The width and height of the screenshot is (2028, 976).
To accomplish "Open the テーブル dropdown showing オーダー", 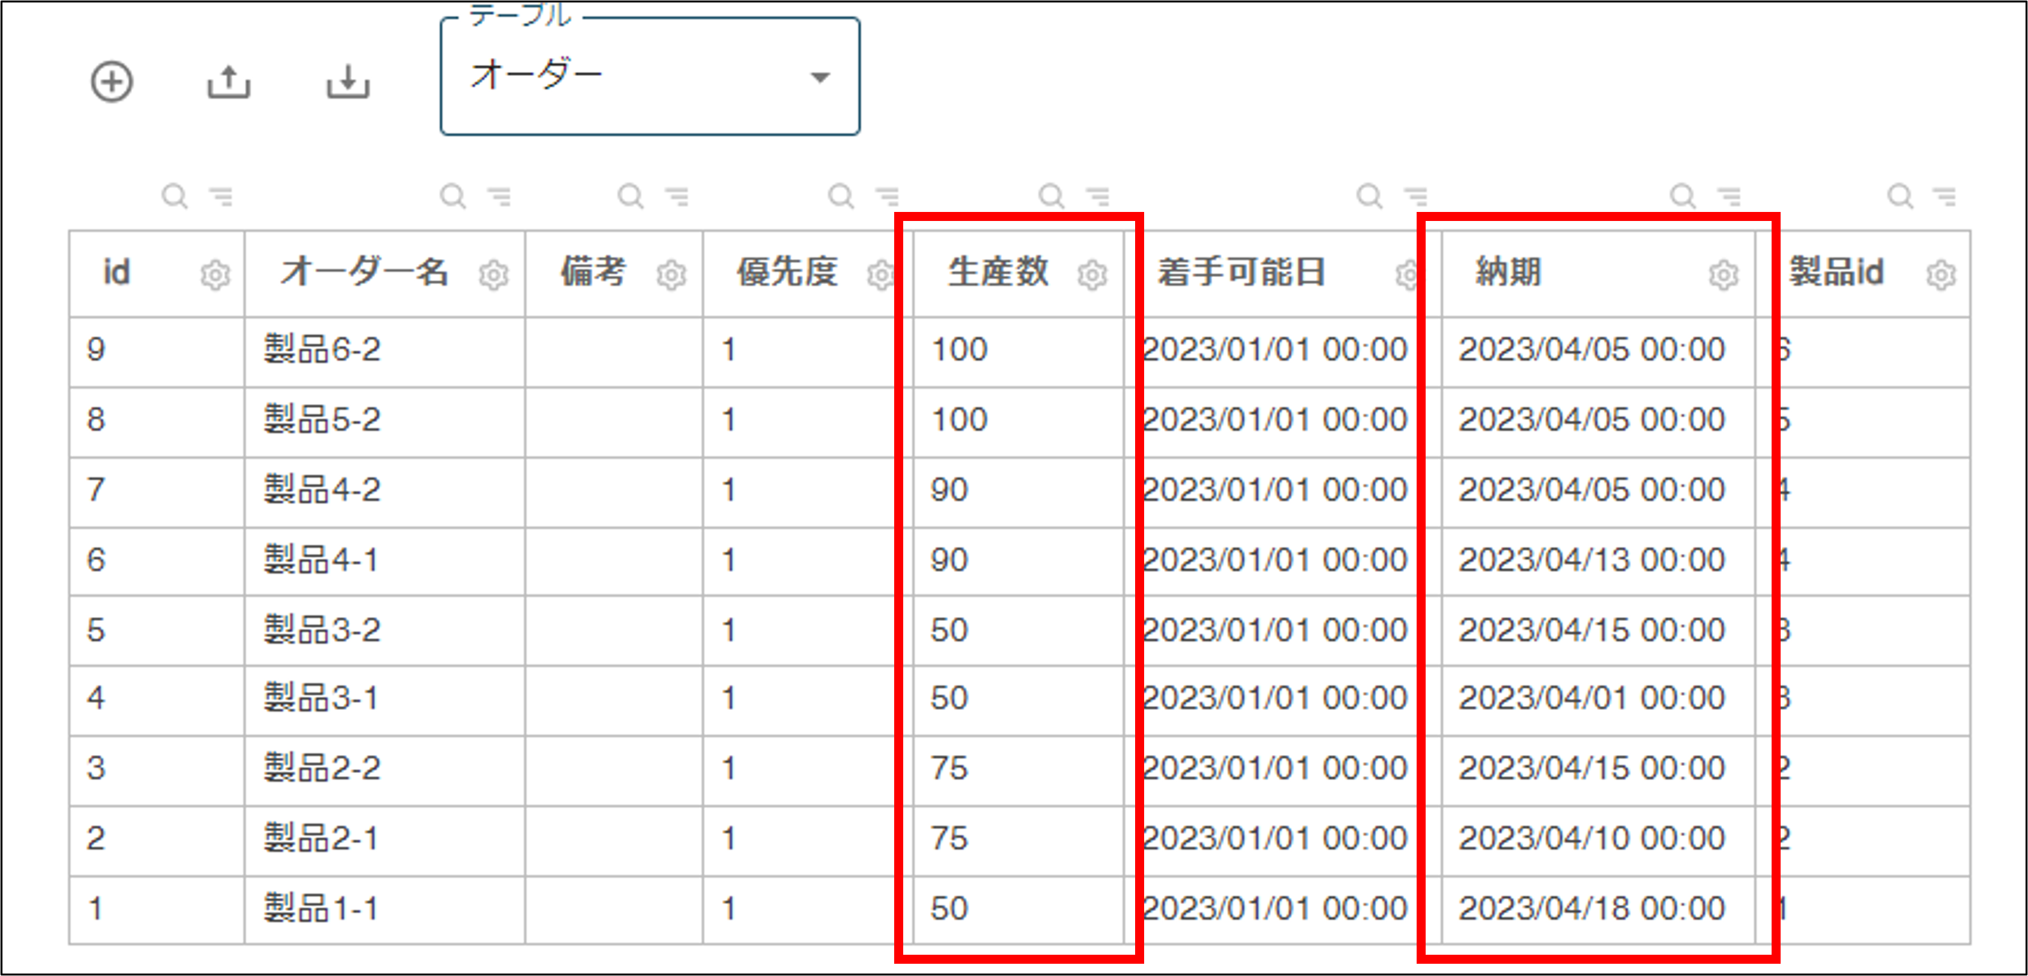I will point(650,77).
